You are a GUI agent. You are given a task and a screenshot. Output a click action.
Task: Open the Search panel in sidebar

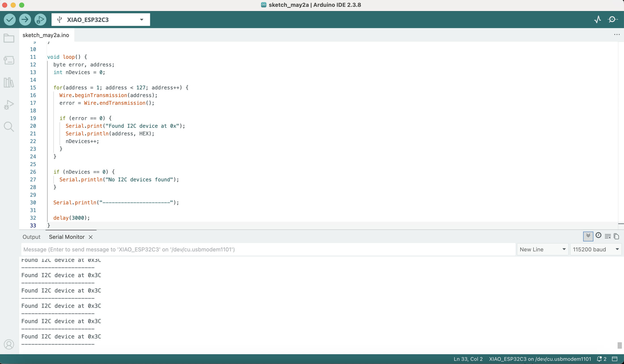click(9, 127)
